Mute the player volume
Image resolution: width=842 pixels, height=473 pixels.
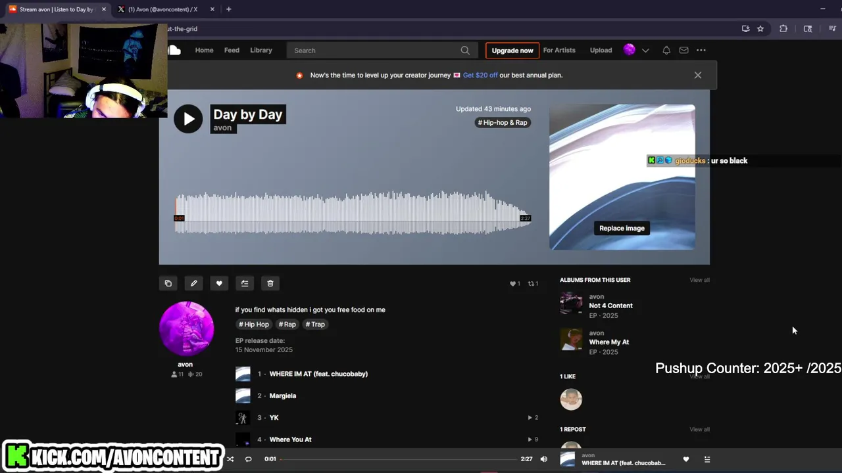[543, 459]
